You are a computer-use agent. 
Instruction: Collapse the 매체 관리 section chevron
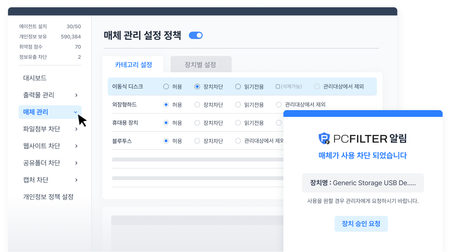pyautogui.click(x=76, y=112)
